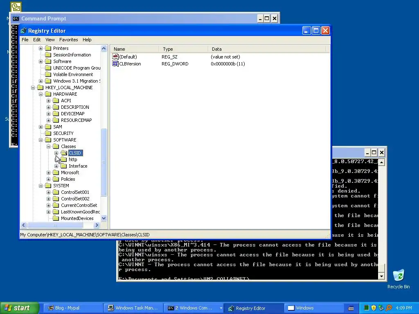Screen dimensions: 419x314
Task: Sort values by the Type column header
Action: [x=184, y=49]
